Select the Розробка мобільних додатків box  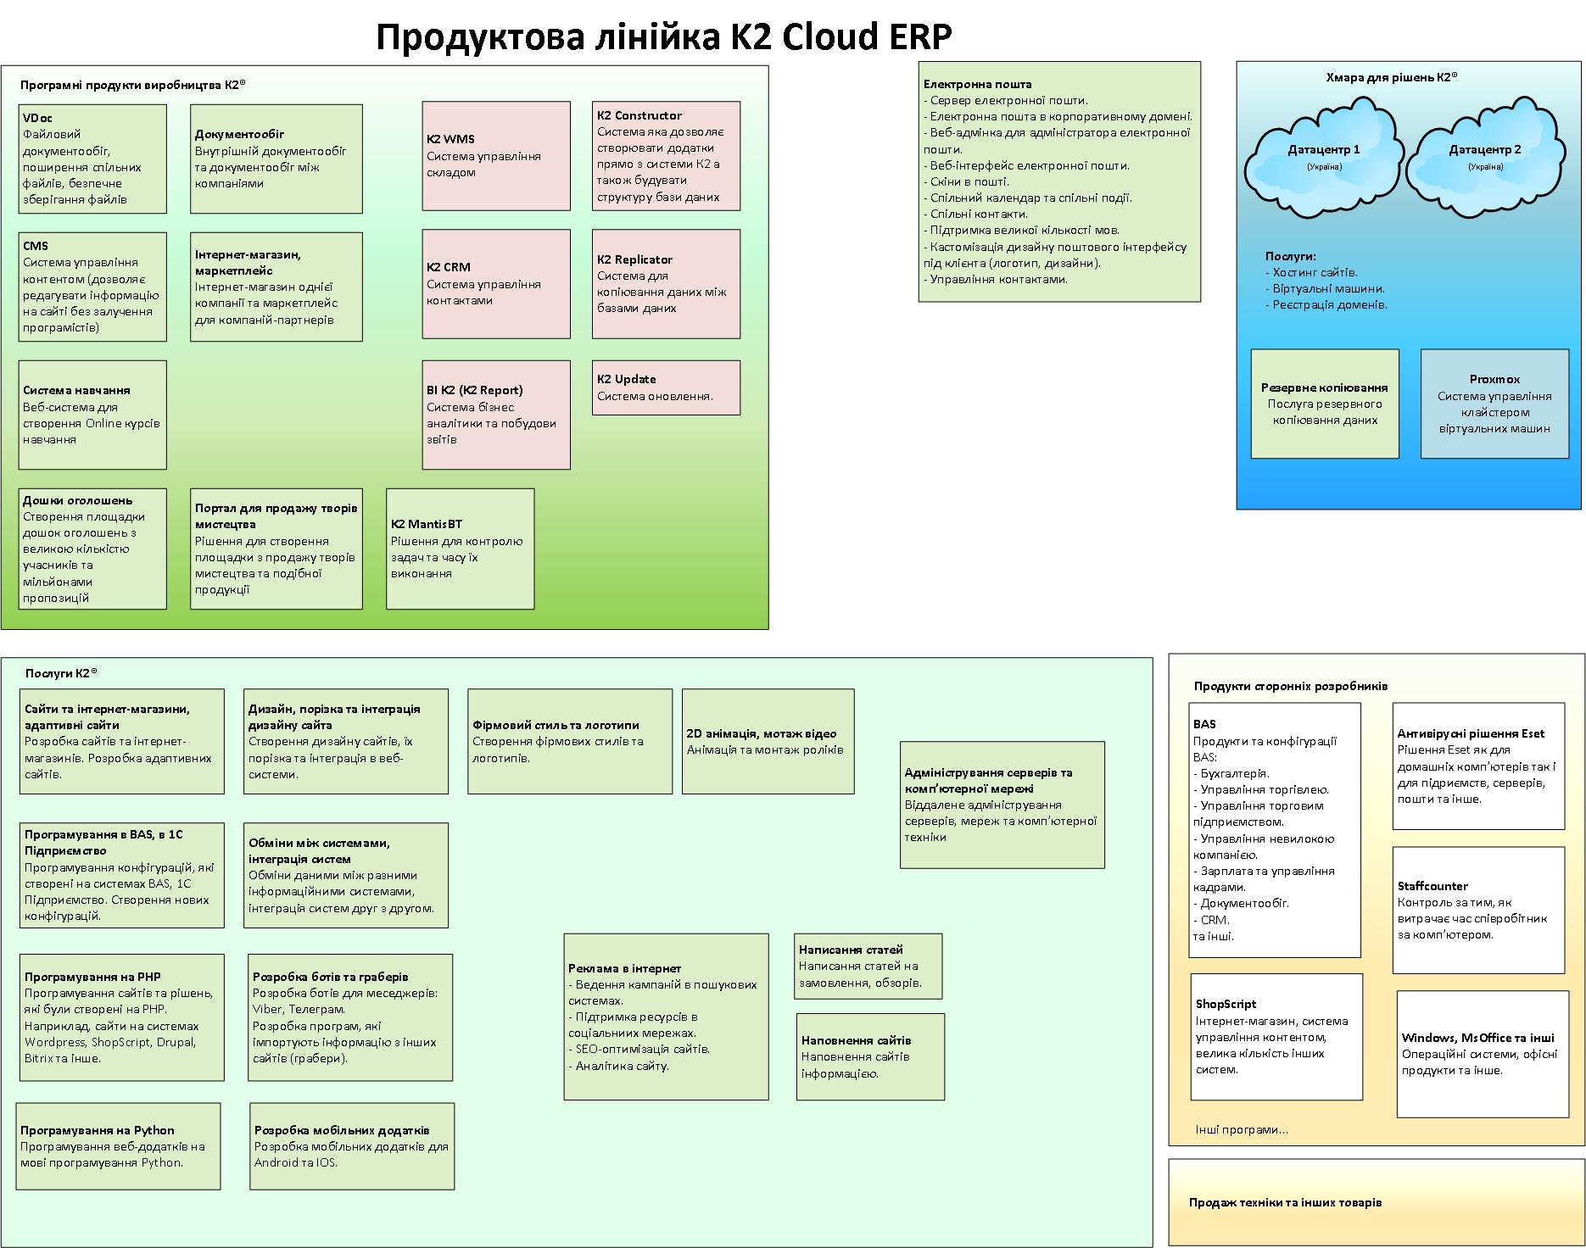tap(352, 1146)
